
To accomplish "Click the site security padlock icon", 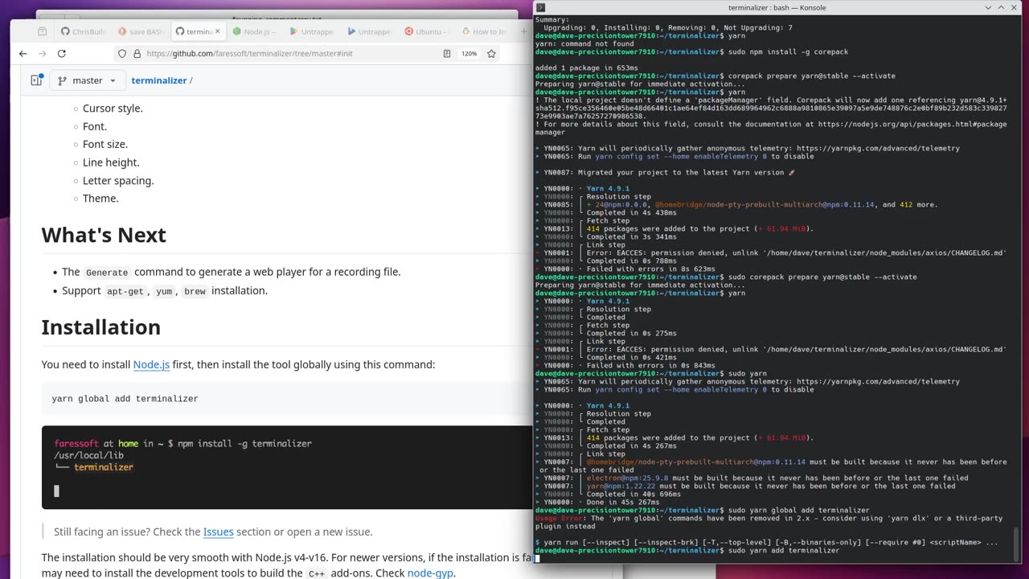I will [x=137, y=54].
